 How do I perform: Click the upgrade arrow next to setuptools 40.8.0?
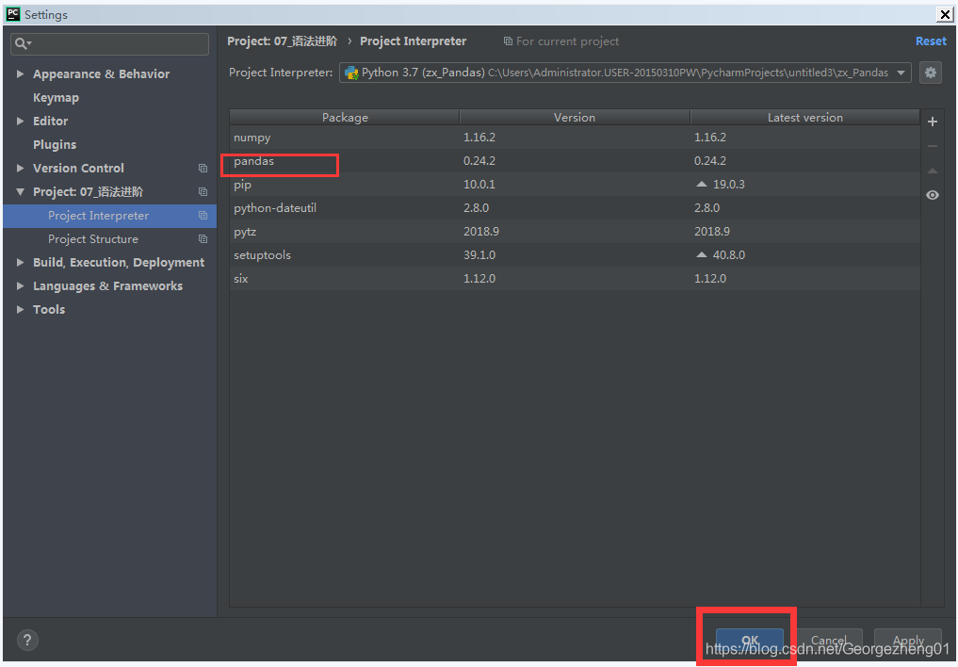(x=702, y=254)
